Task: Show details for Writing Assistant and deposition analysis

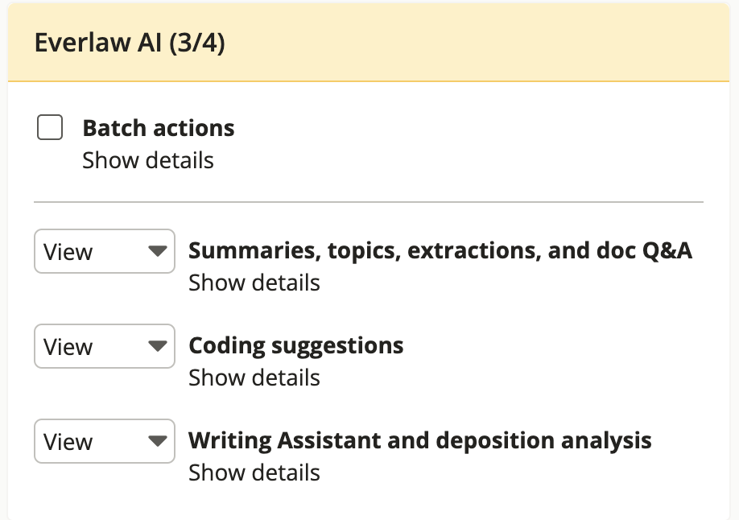Action: [254, 473]
